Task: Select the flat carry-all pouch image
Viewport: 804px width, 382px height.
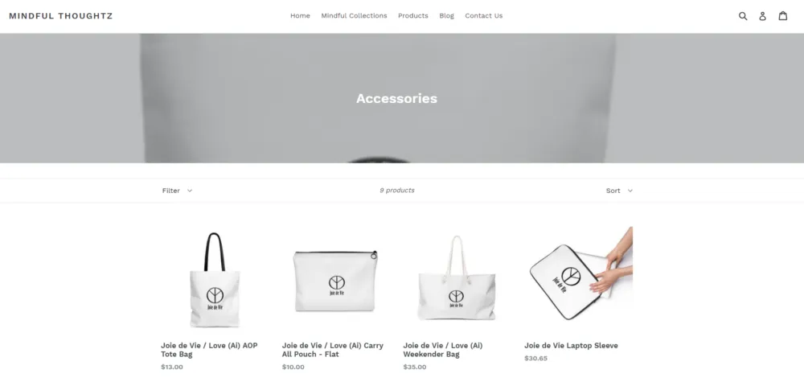Action: pyautogui.click(x=335, y=281)
